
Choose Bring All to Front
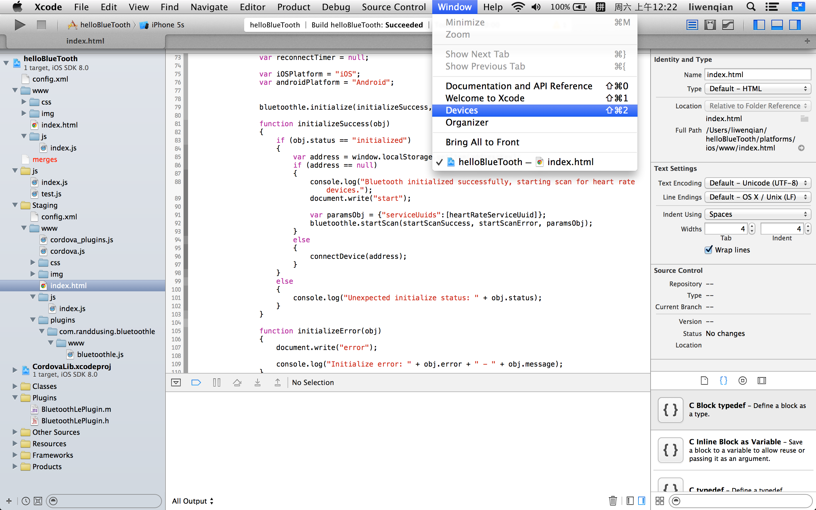coord(535,142)
